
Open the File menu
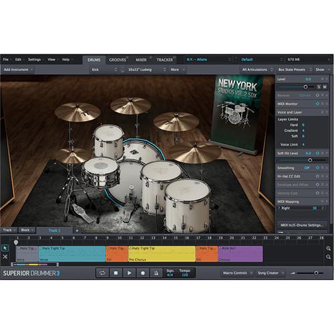pos(7,59)
